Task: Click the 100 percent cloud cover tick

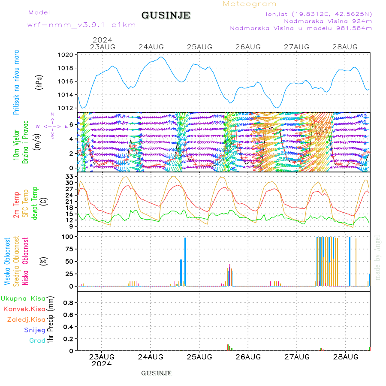Action: (x=67, y=237)
